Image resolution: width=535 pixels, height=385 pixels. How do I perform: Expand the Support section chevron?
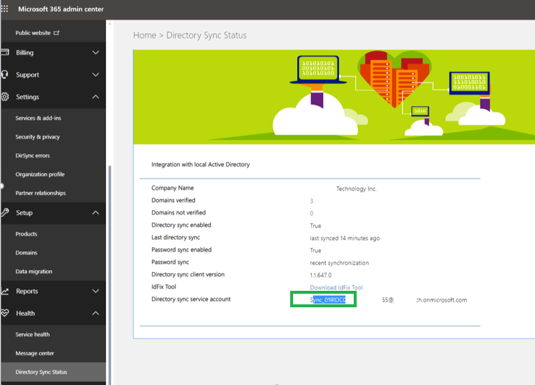click(96, 74)
